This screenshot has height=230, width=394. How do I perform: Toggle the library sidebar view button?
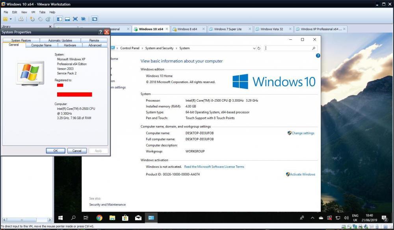pos(59,19)
